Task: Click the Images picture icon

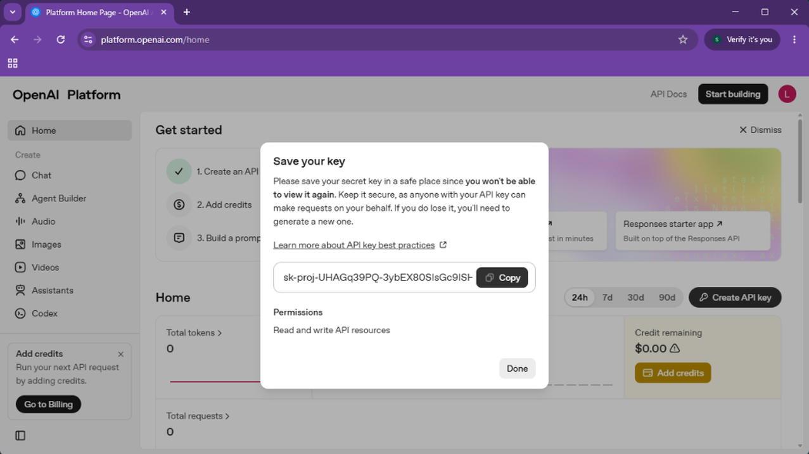Action: [x=20, y=244]
